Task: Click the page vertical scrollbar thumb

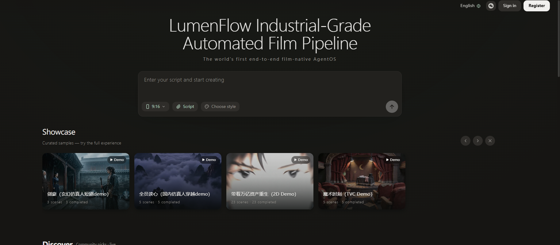Action: point(558,38)
